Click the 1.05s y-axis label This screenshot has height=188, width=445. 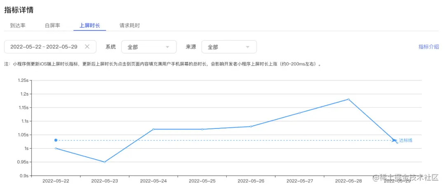[23, 135]
